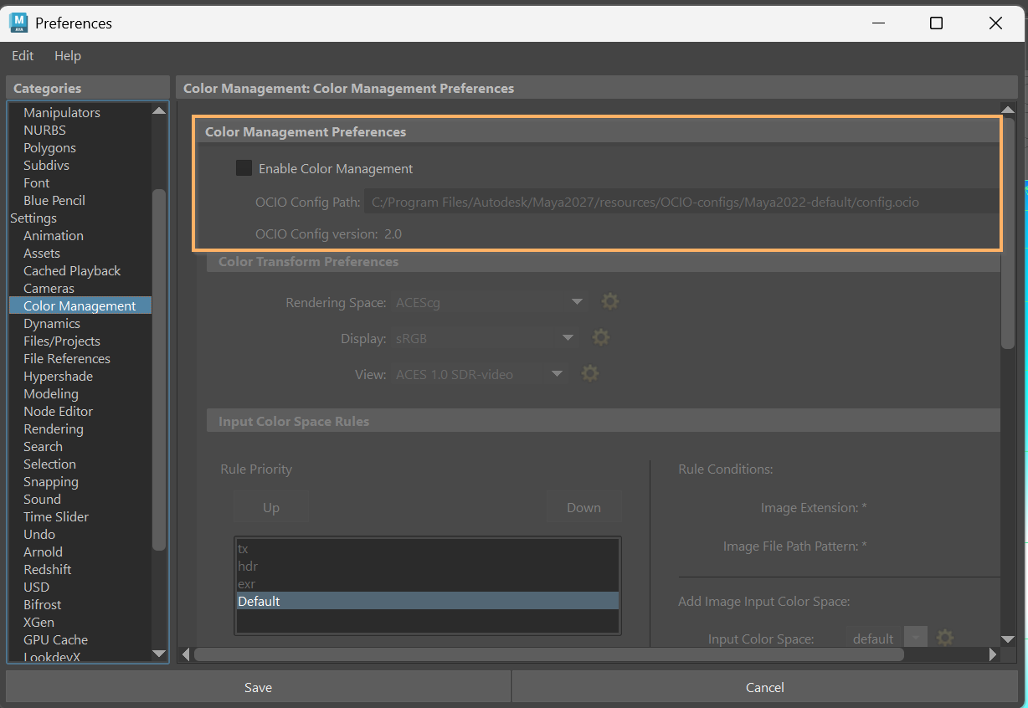This screenshot has width=1028, height=708.
Task: Select Search category
Action: tap(43, 446)
